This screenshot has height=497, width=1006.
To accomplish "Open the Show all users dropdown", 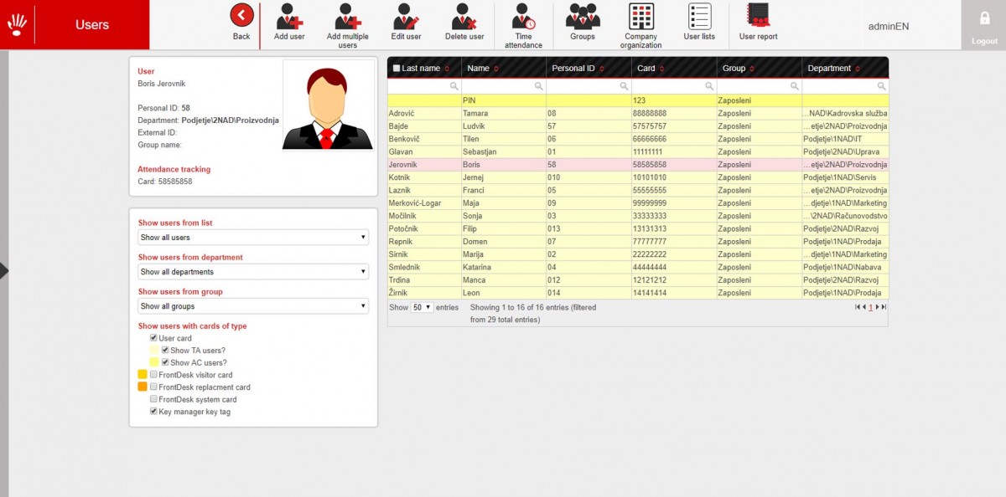I will click(x=253, y=238).
